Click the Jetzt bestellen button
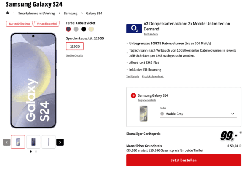Screen dimensions: 243x169 pos(184,160)
